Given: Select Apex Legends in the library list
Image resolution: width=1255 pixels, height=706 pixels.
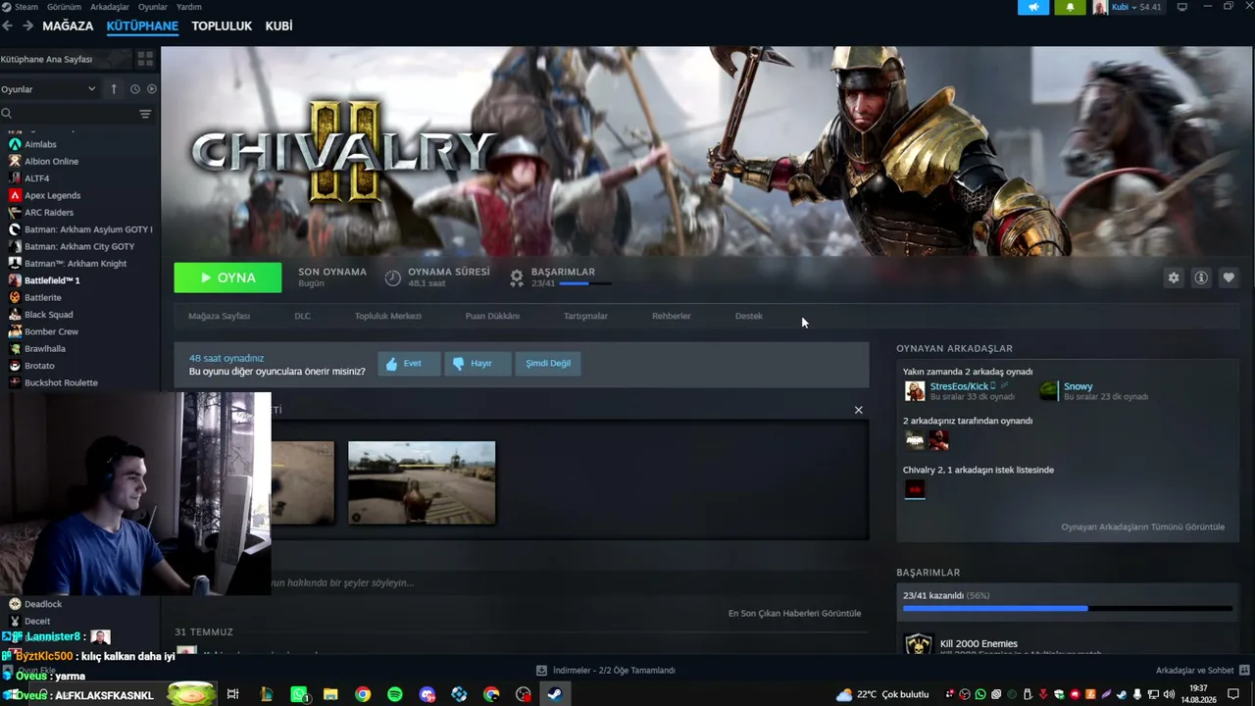Looking at the screenshot, I should tap(52, 195).
